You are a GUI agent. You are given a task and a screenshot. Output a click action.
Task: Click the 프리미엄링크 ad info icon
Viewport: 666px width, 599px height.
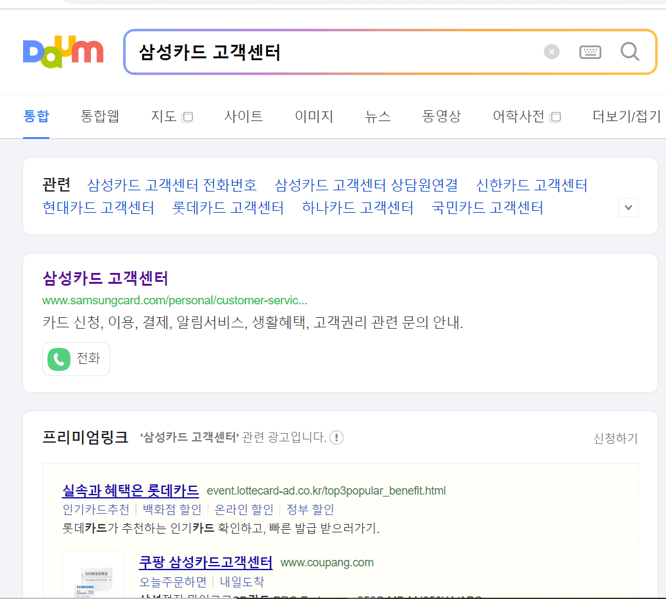337,438
